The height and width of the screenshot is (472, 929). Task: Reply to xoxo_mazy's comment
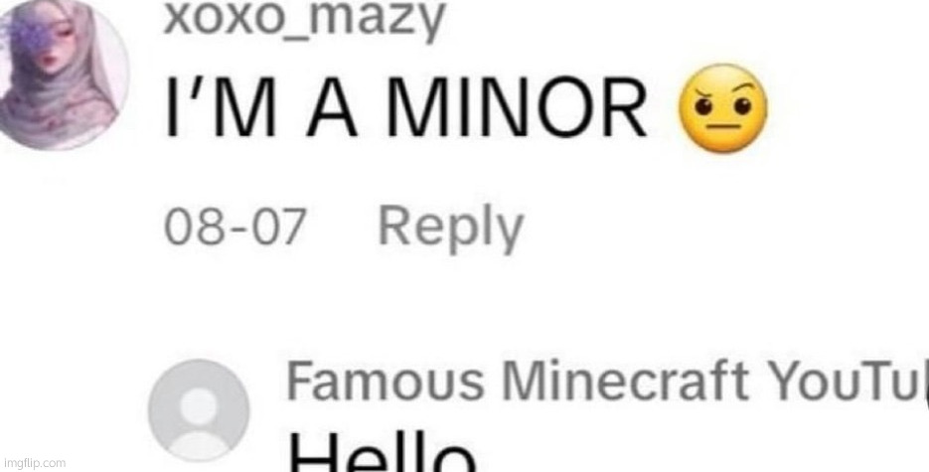451,228
